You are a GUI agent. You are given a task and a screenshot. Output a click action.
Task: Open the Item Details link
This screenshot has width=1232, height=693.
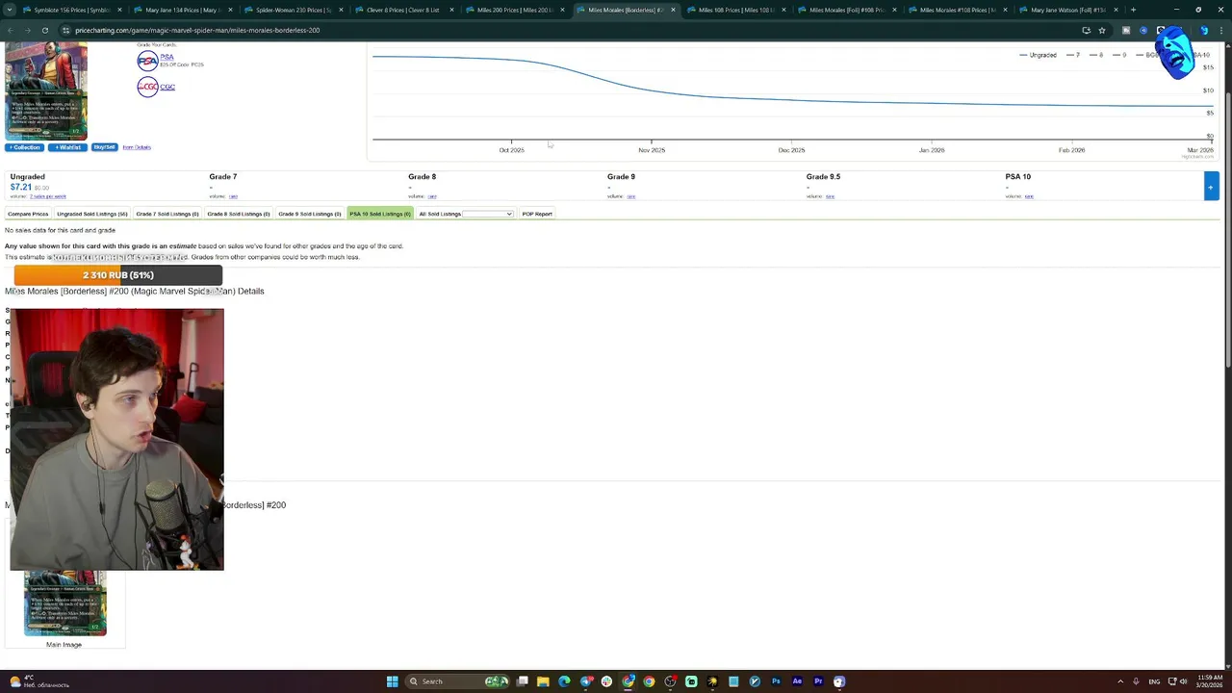[137, 147]
